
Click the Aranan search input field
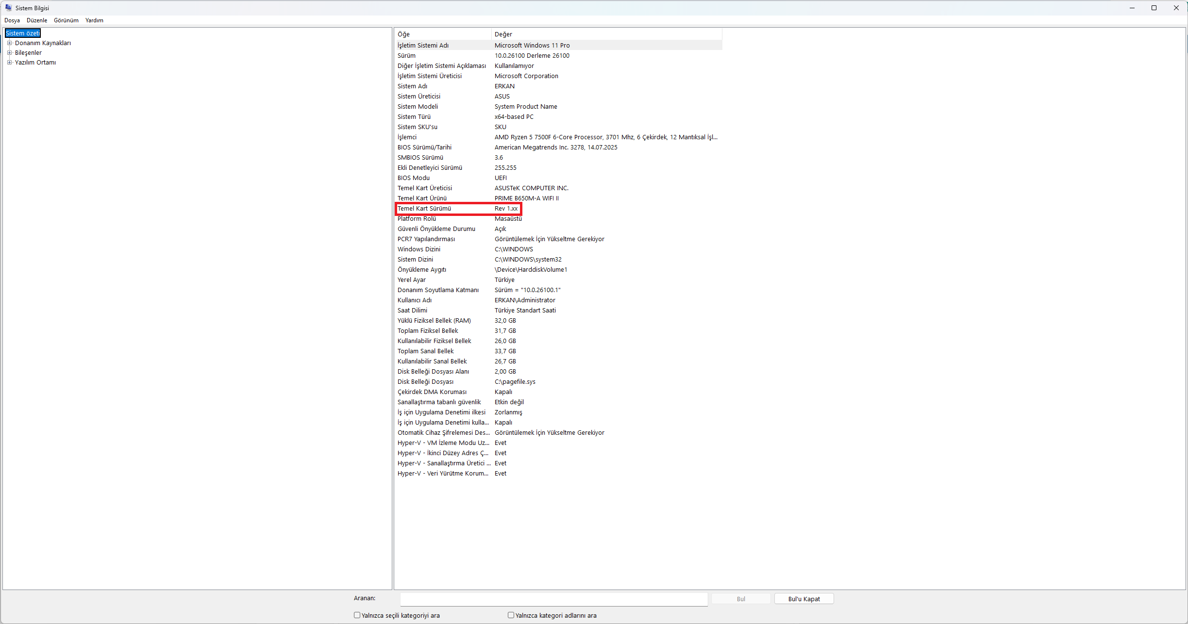[553, 599]
